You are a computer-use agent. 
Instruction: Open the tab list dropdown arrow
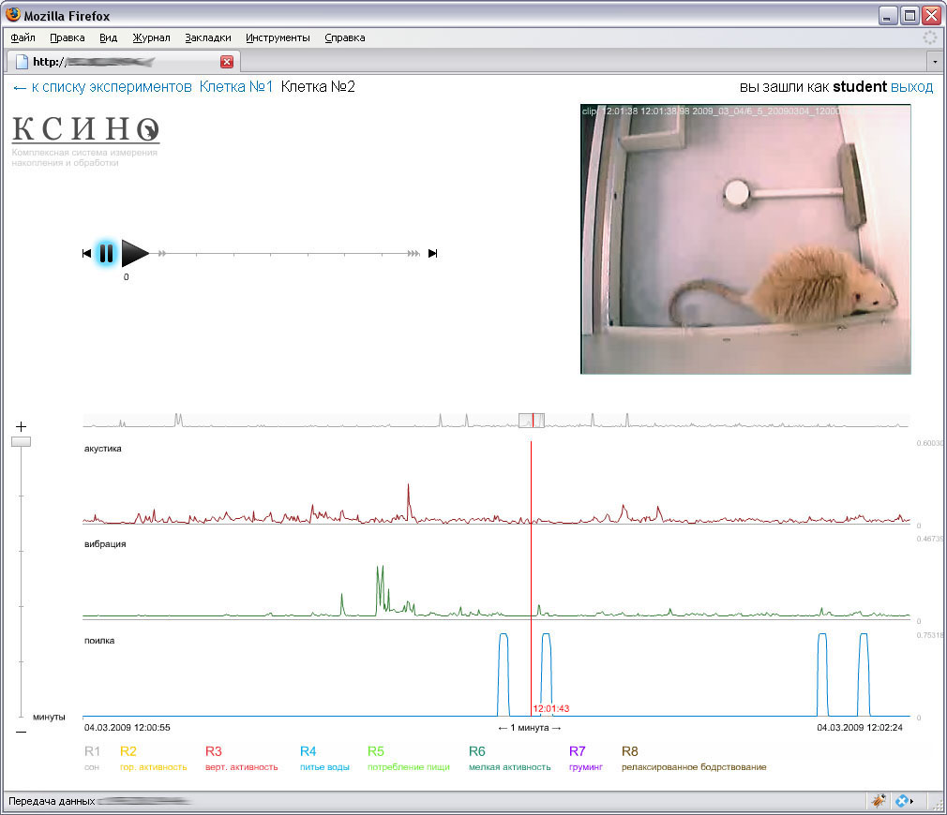935,62
